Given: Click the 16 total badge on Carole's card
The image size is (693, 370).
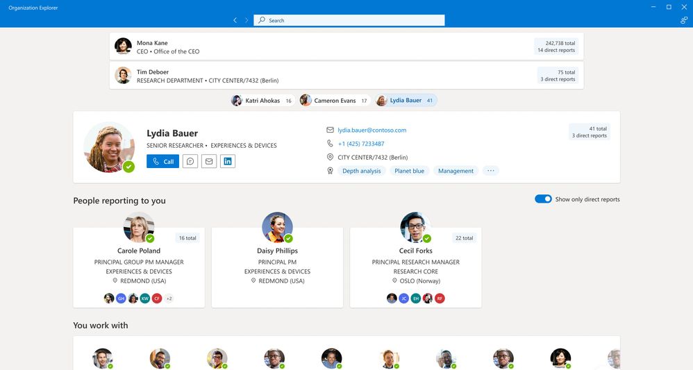Looking at the screenshot, I should click(x=187, y=238).
